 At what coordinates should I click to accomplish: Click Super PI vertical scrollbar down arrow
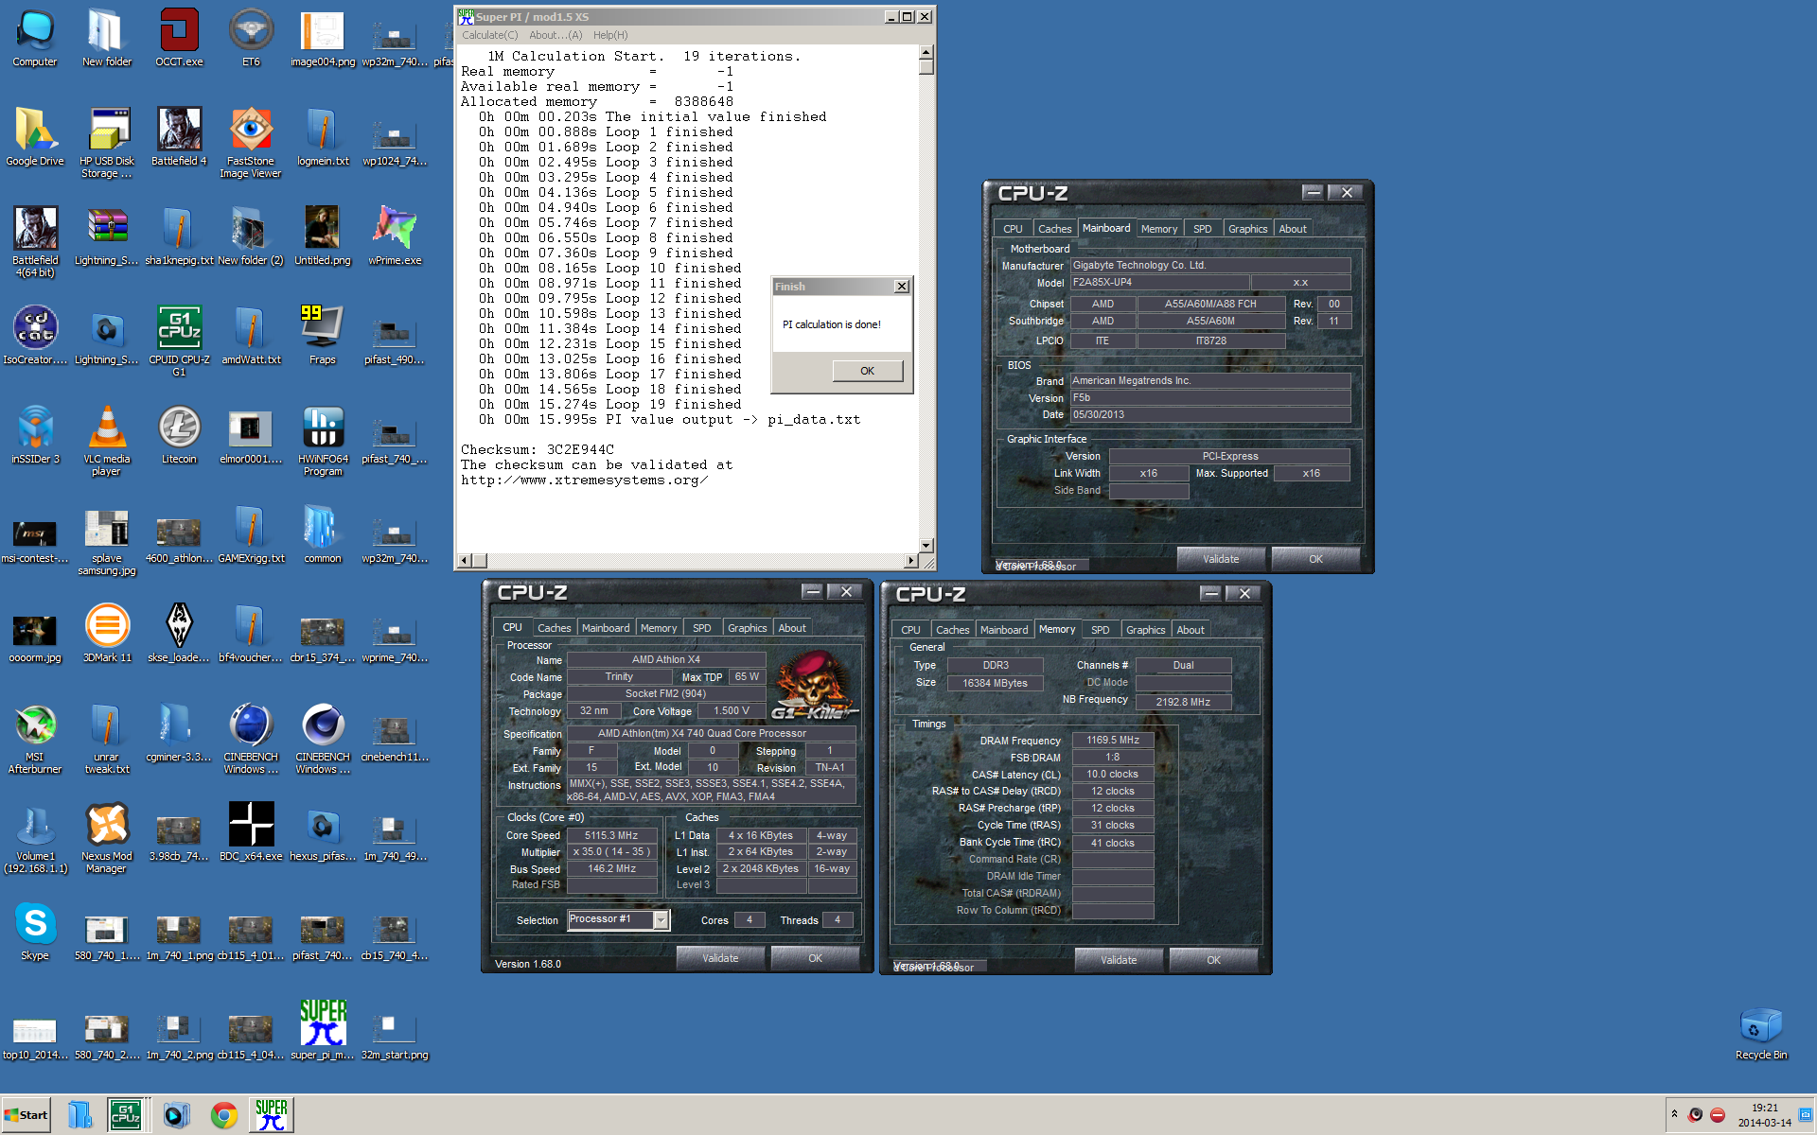click(926, 546)
